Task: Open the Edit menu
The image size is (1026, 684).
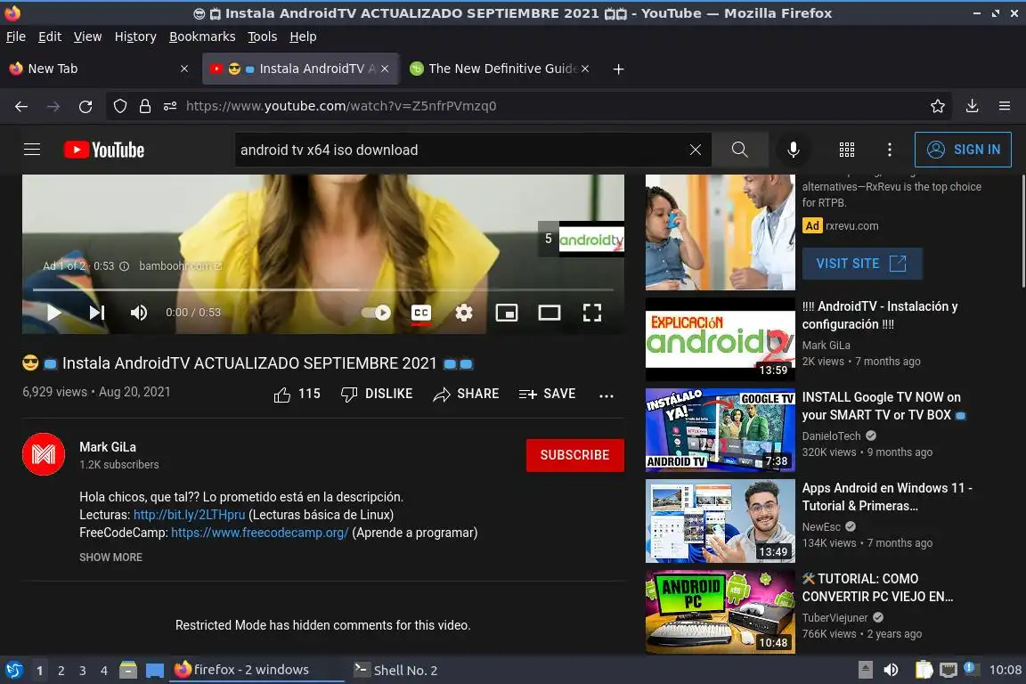Action: coord(50,37)
